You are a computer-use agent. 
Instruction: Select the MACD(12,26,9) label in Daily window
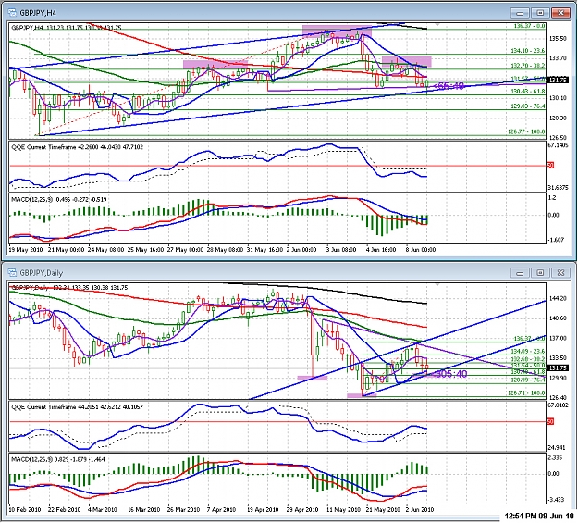click(58, 459)
